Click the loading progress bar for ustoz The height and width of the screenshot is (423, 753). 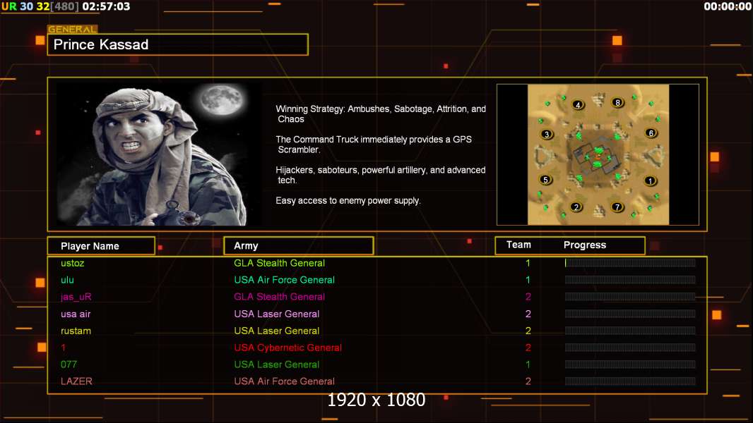pyautogui.click(x=630, y=263)
